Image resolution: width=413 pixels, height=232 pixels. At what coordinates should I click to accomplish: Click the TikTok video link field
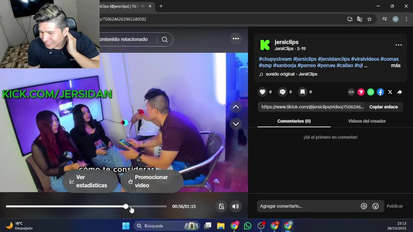312,107
